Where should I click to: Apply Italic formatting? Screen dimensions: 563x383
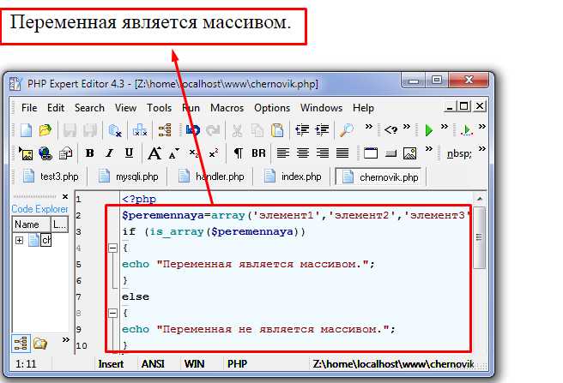tap(110, 153)
